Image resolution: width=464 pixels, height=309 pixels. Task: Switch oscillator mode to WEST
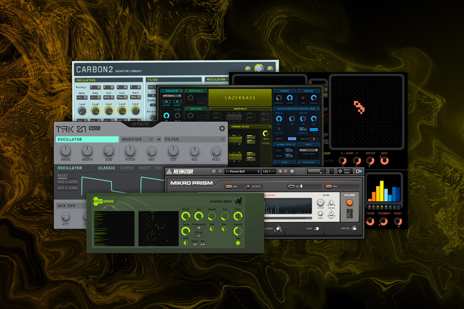(145, 168)
